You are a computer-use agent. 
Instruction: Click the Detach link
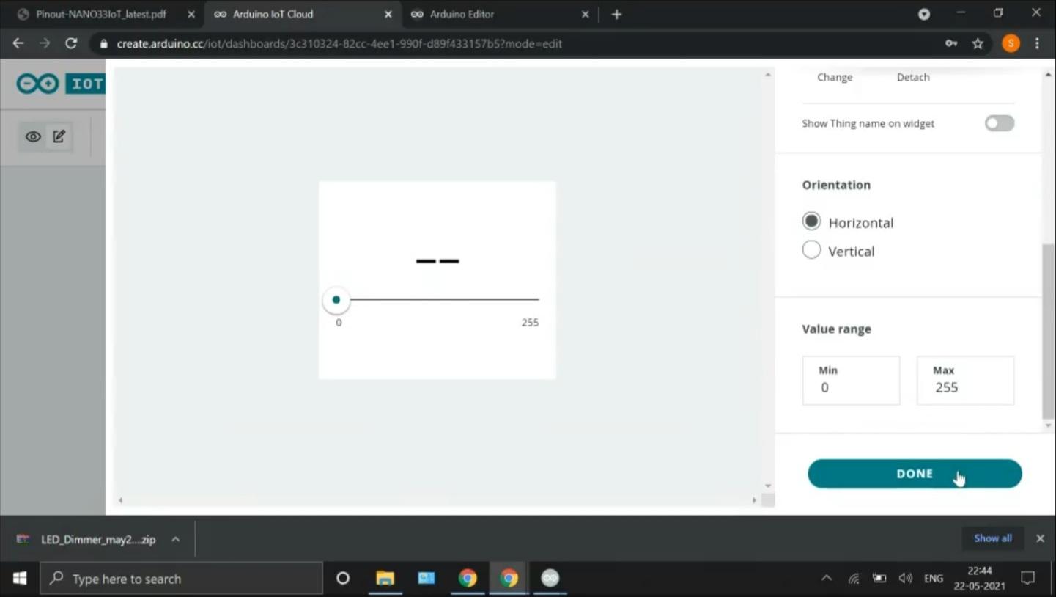pos(913,77)
